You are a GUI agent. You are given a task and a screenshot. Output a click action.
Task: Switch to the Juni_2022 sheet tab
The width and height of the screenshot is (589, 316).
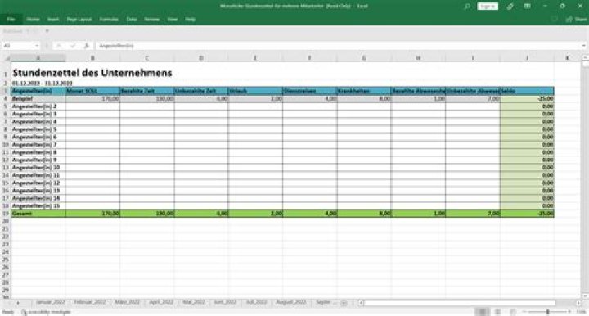tap(225, 302)
